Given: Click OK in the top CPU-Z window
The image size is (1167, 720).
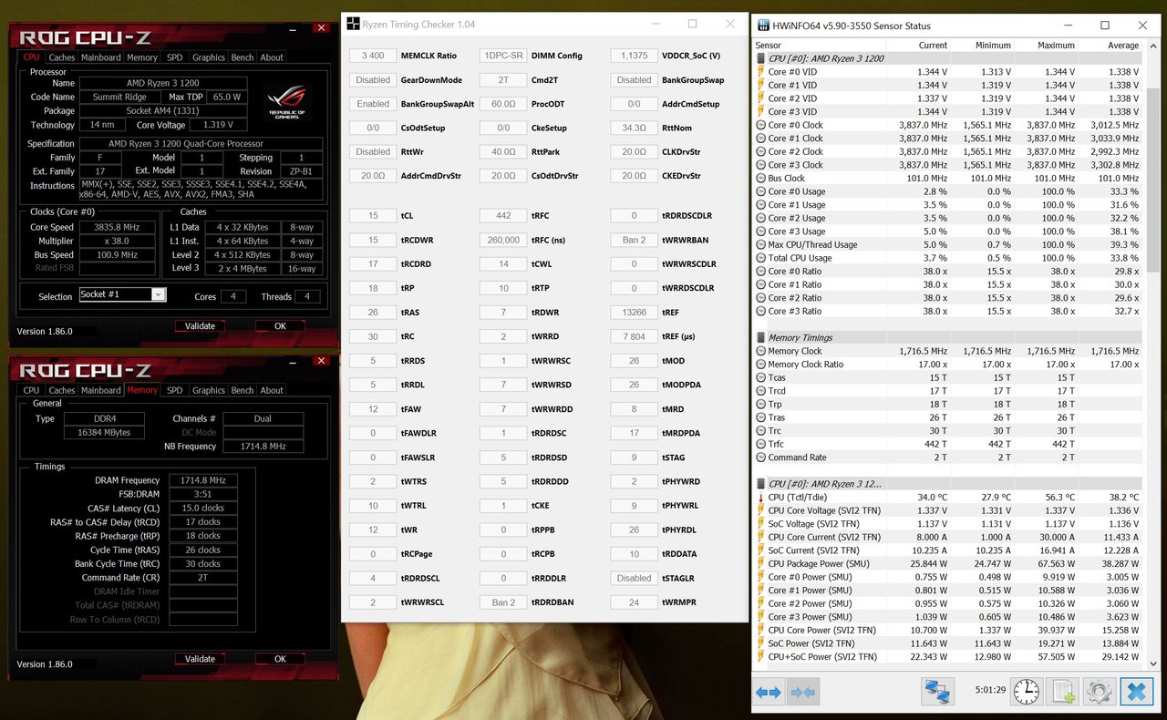Looking at the screenshot, I should [280, 325].
